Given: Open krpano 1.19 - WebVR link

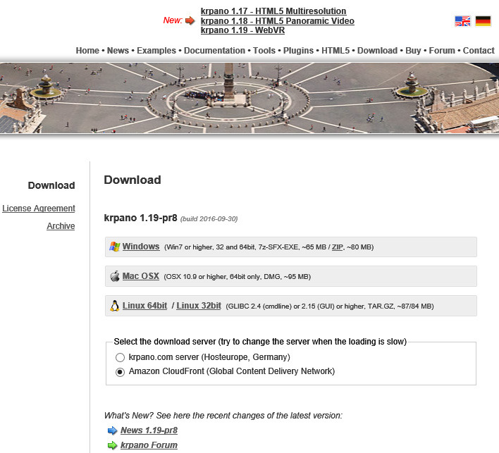Looking at the screenshot, I should pyautogui.click(x=242, y=30).
